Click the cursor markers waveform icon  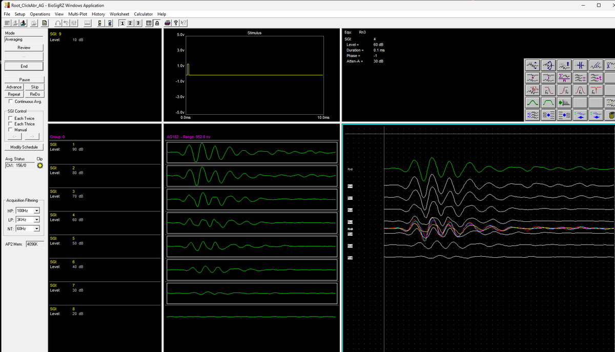(580, 66)
